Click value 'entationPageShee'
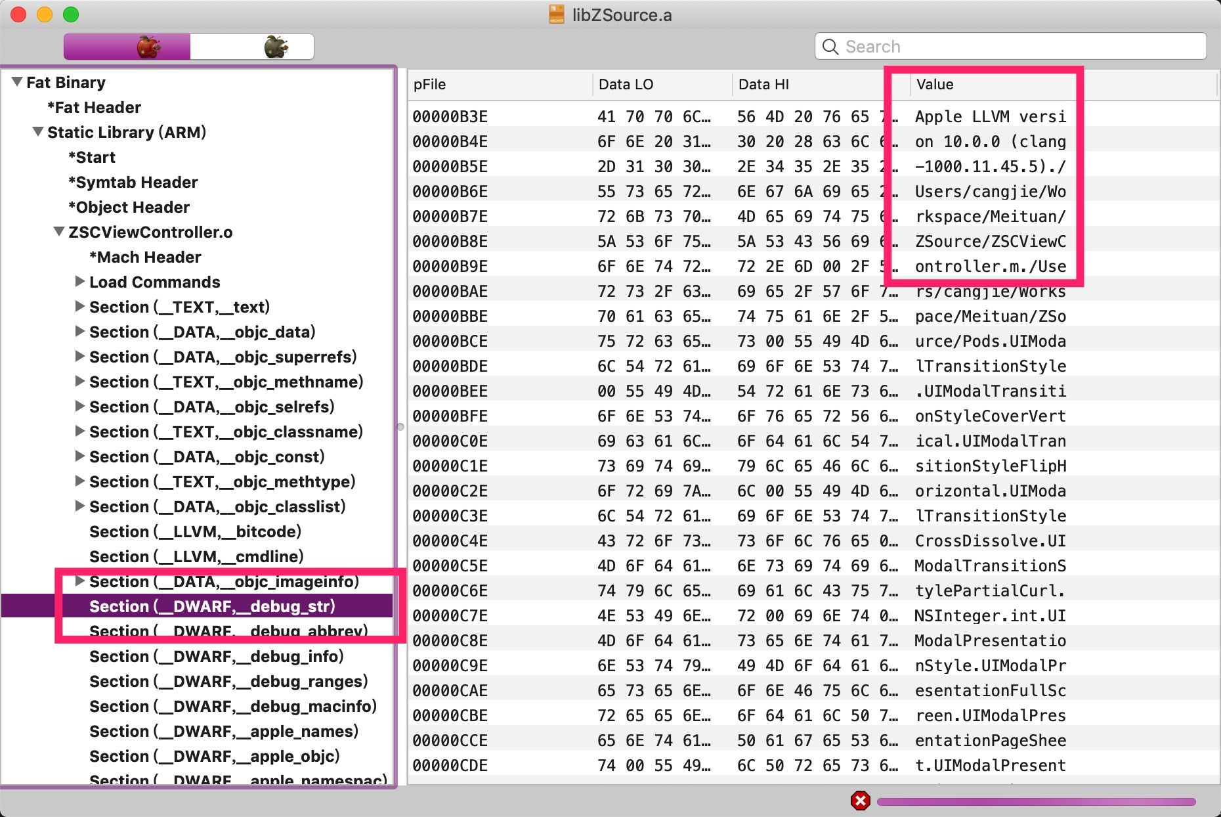This screenshot has height=817, width=1221. (990, 740)
